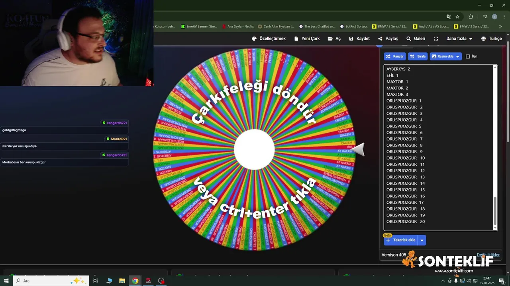Open the Galeri gallery
Screen dimensions: 510x286
pos(416,39)
